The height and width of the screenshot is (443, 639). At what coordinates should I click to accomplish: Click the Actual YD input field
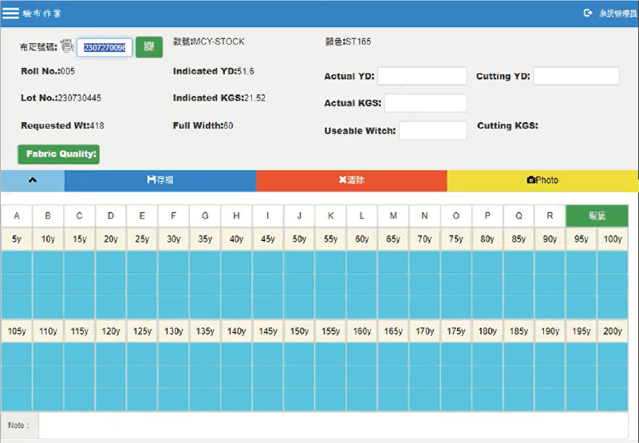[422, 76]
